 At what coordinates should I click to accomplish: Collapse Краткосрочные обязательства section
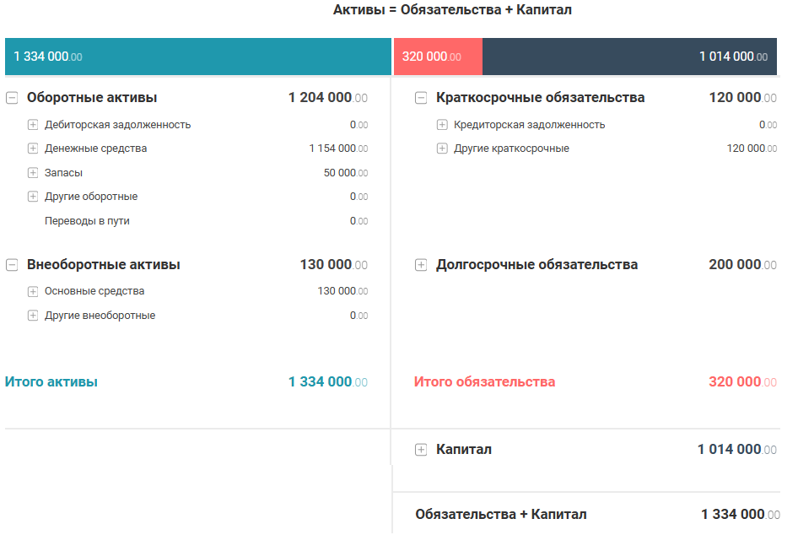[421, 98]
